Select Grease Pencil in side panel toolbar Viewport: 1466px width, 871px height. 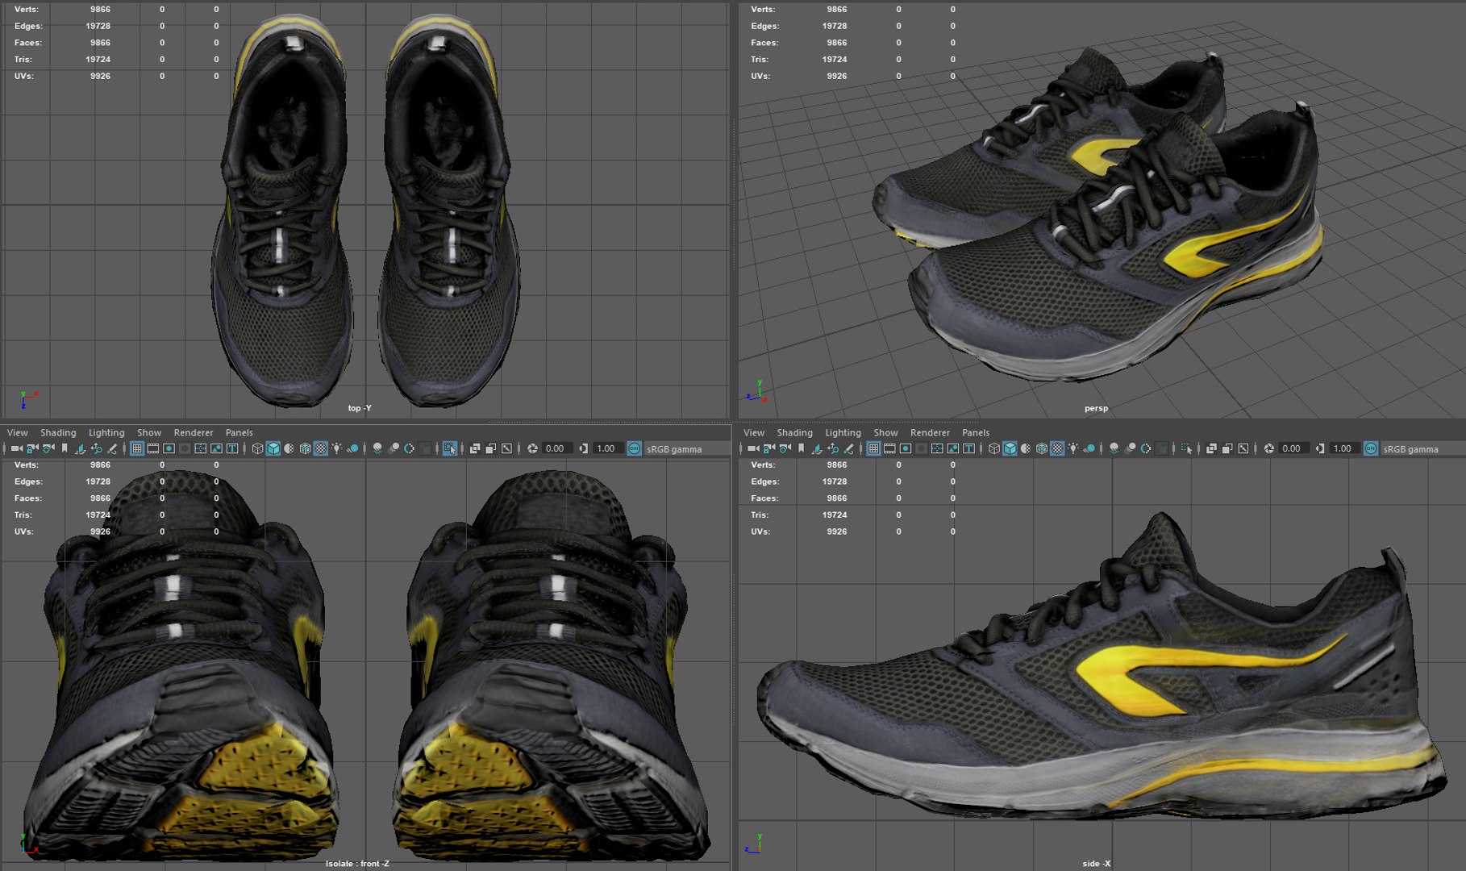pos(849,448)
